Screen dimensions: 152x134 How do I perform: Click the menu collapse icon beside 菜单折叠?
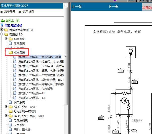(x=20, y=12)
